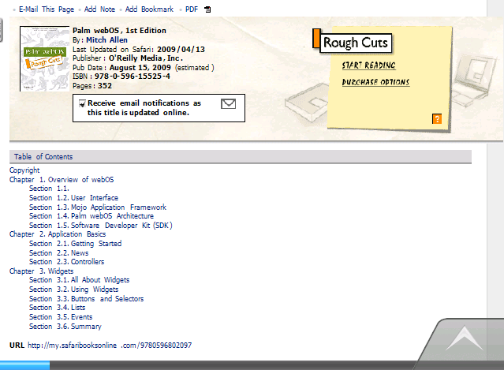504x370 pixels.
Task: Click the envelope email notification icon
Action: pyautogui.click(x=228, y=104)
